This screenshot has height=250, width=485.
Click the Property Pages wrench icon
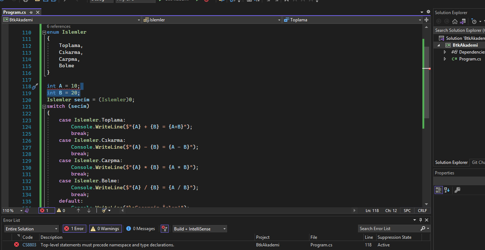pos(457,190)
